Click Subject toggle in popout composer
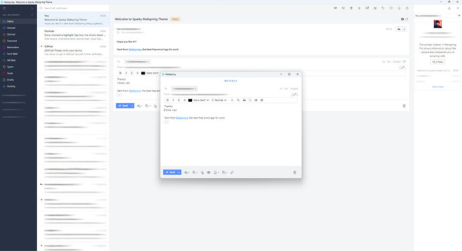The height and width of the screenshot is (251, 462). (294, 88)
